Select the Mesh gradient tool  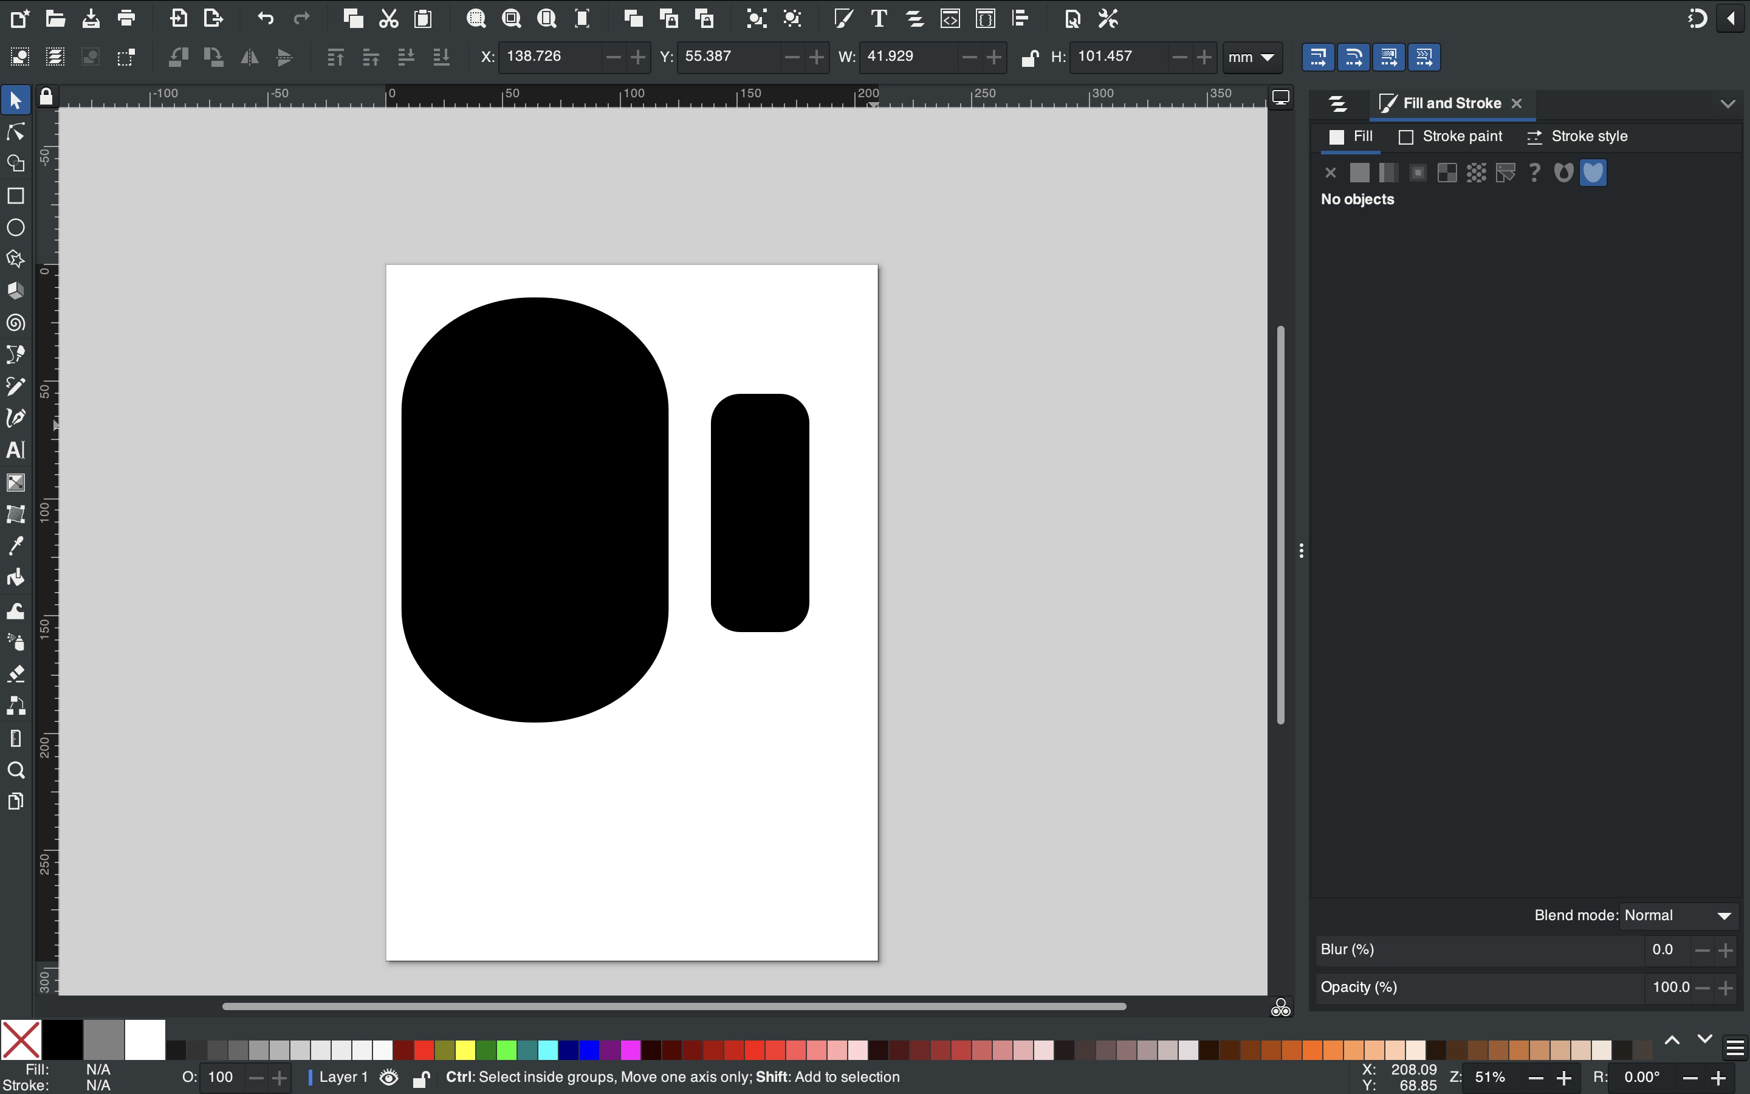15,514
